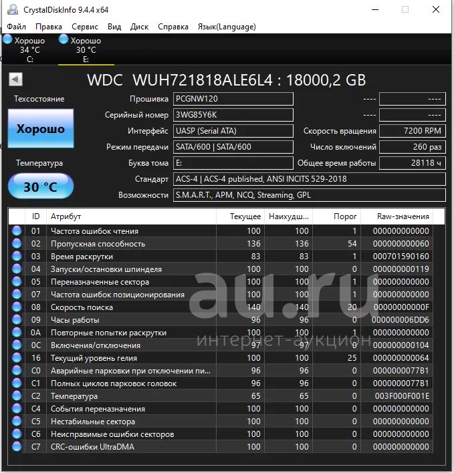Viewport: 454px width, 473px height.
Task: Click the Прошивка field PCGNW120
Action: point(233,99)
